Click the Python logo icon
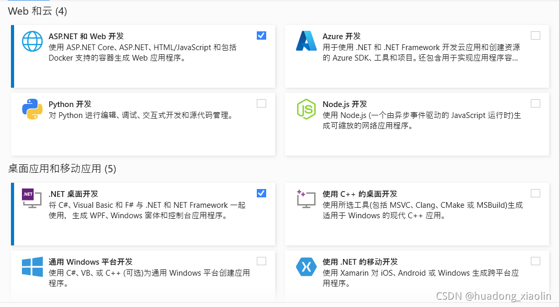Image resolution: width=559 pixels, height=307 pixels. click(32, 109)
